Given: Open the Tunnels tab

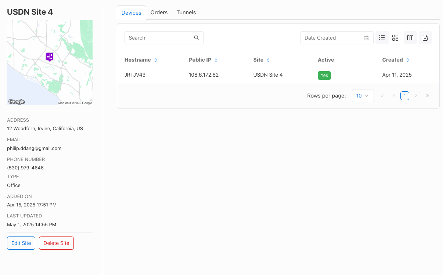Looking at the screenshot, I should coord(186,12).
